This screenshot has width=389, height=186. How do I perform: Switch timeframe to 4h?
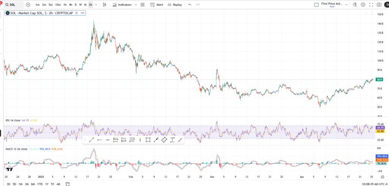pos(71,5)
